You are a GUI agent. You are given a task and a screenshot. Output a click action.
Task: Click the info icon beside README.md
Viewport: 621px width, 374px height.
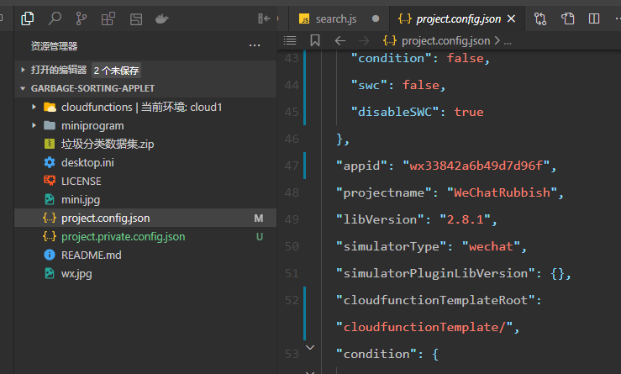[x=50, y=255]
